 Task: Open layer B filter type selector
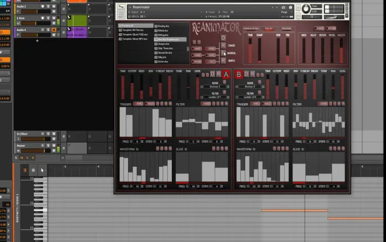(x=250, y=97)
